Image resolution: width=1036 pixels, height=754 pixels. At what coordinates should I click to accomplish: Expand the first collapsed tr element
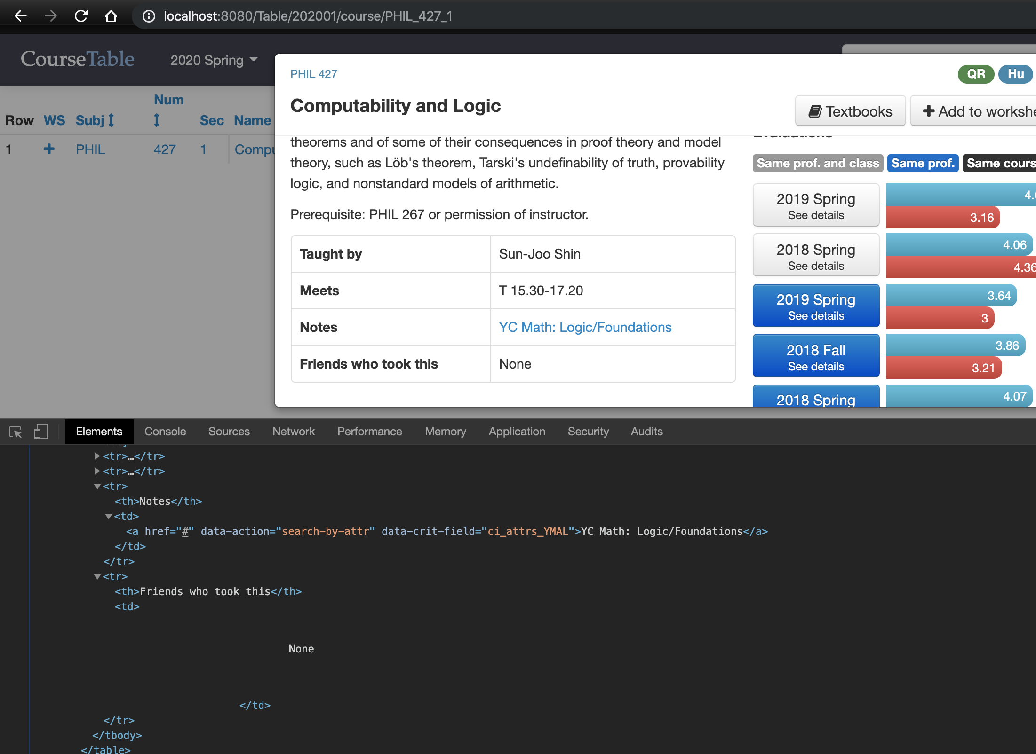click(x=97, y=456)
